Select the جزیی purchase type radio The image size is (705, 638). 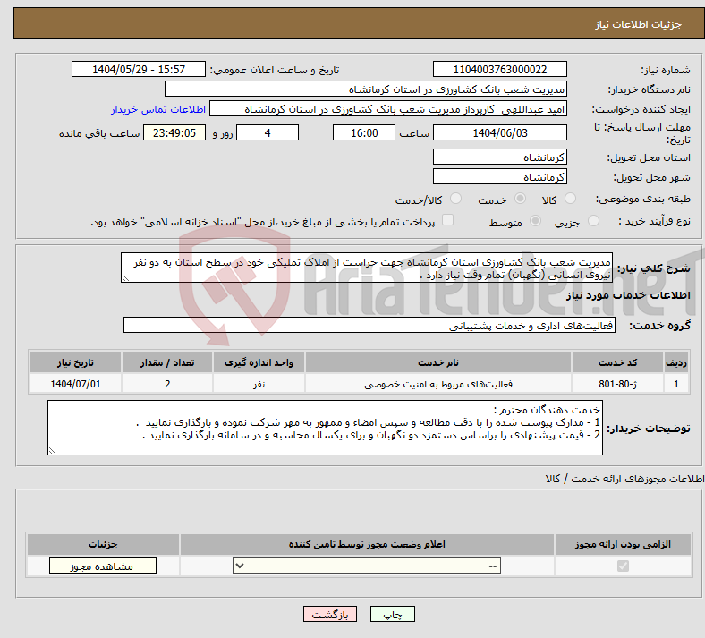[x=593, y=221]
